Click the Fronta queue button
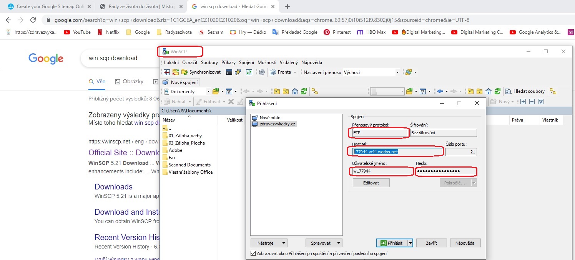The height and width of the screenshot is (260, 575). 281,72
